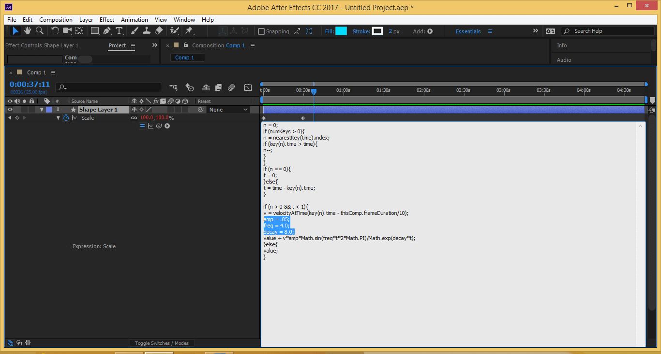Click the parent pick whip for Shape Layer 1

[x=200, y=110]
